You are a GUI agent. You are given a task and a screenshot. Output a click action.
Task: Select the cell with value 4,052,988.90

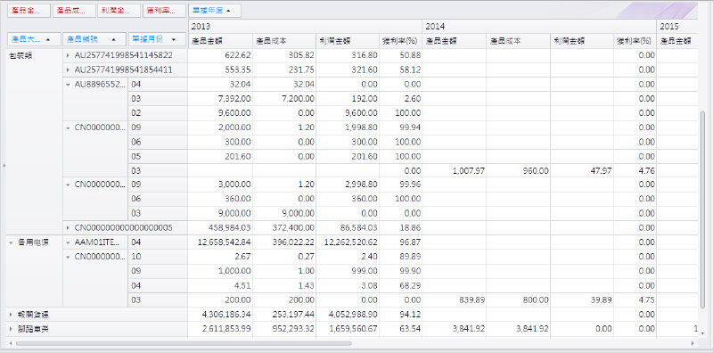coord(348,315)
